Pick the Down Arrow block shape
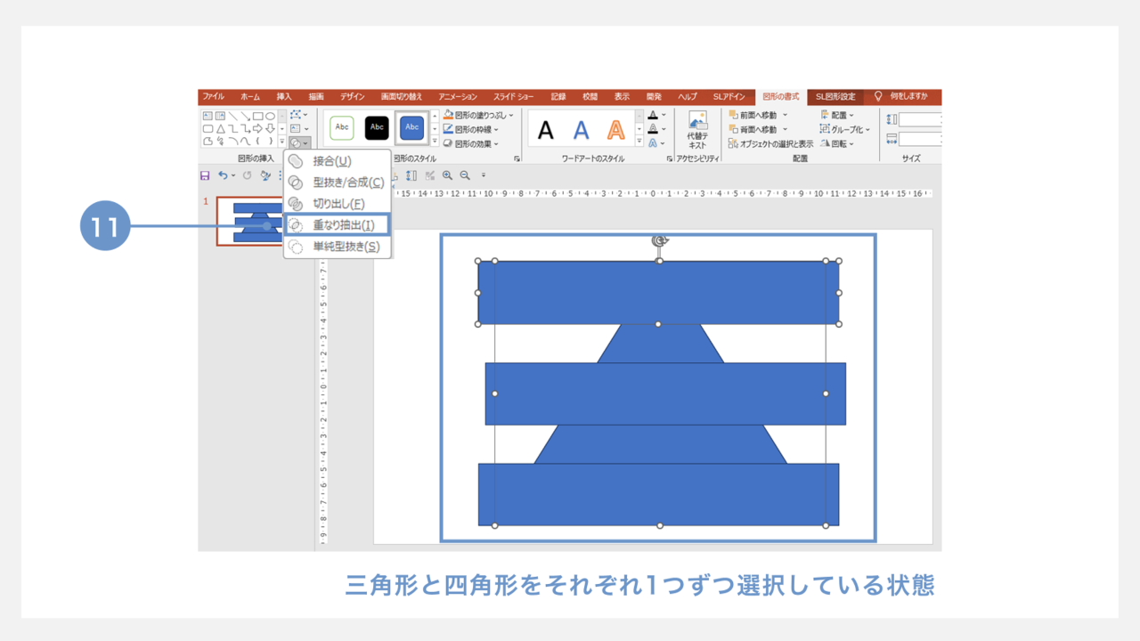 [x=270, y=128]
